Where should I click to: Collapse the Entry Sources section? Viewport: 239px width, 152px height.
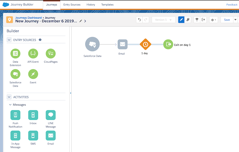click(9, 40)
